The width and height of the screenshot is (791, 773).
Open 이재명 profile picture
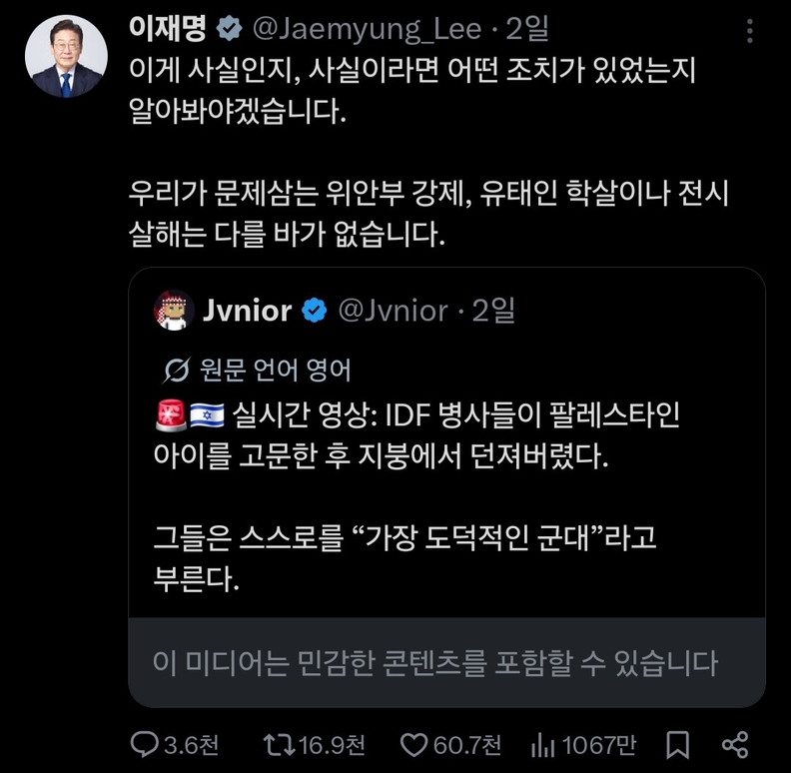point(66,59)
